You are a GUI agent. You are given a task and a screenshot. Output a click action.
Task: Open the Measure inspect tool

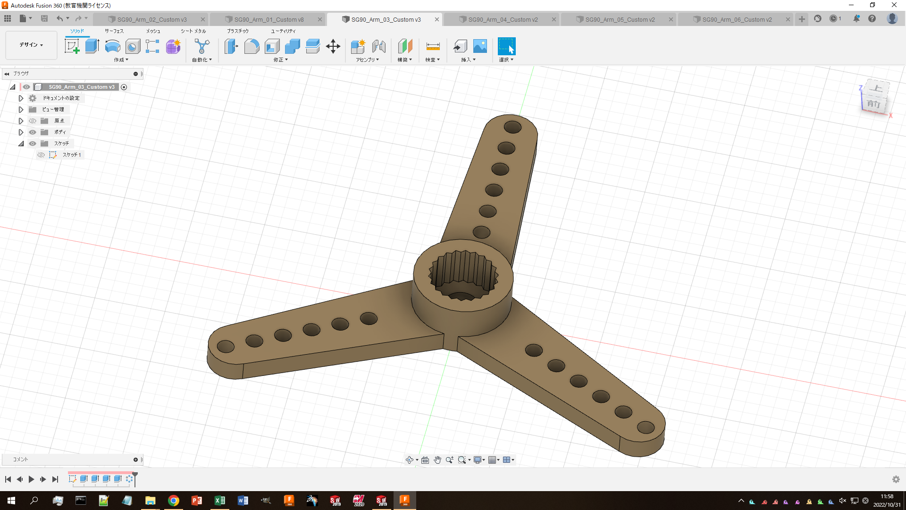(x=433, y=46)
